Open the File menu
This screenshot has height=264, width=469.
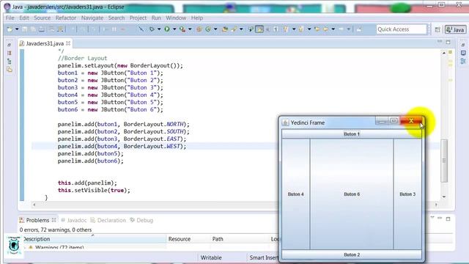point(10,18)
